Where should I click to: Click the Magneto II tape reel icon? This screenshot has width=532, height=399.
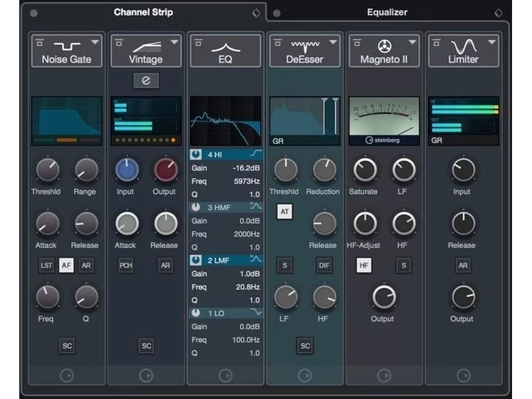(384, 46)
